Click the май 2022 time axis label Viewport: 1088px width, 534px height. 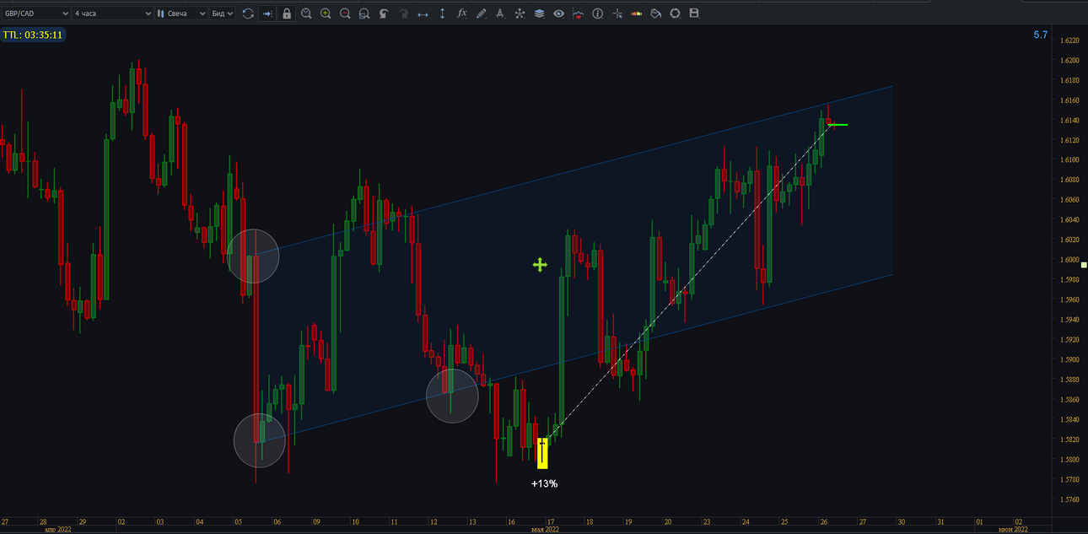point(544,530)
